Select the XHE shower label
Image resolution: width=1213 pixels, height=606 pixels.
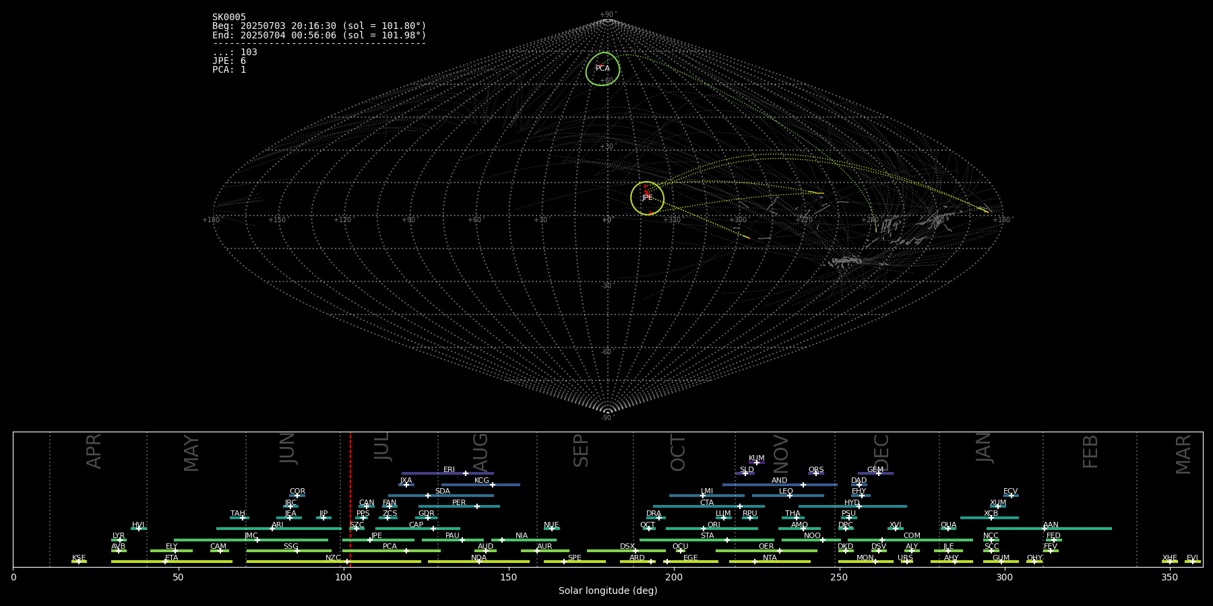(1169, 558)
